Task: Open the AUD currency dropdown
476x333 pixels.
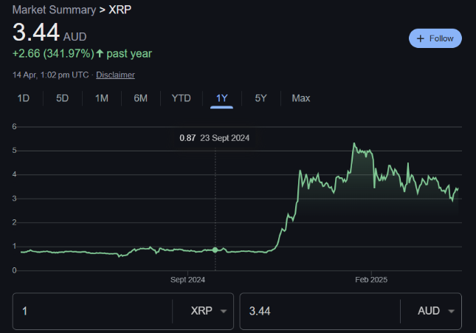Action: (435, 311)
